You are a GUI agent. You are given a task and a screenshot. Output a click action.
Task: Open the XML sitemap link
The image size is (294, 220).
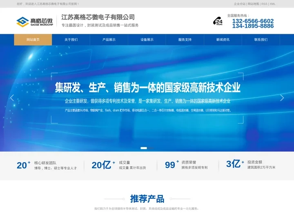tap(272, 4)
